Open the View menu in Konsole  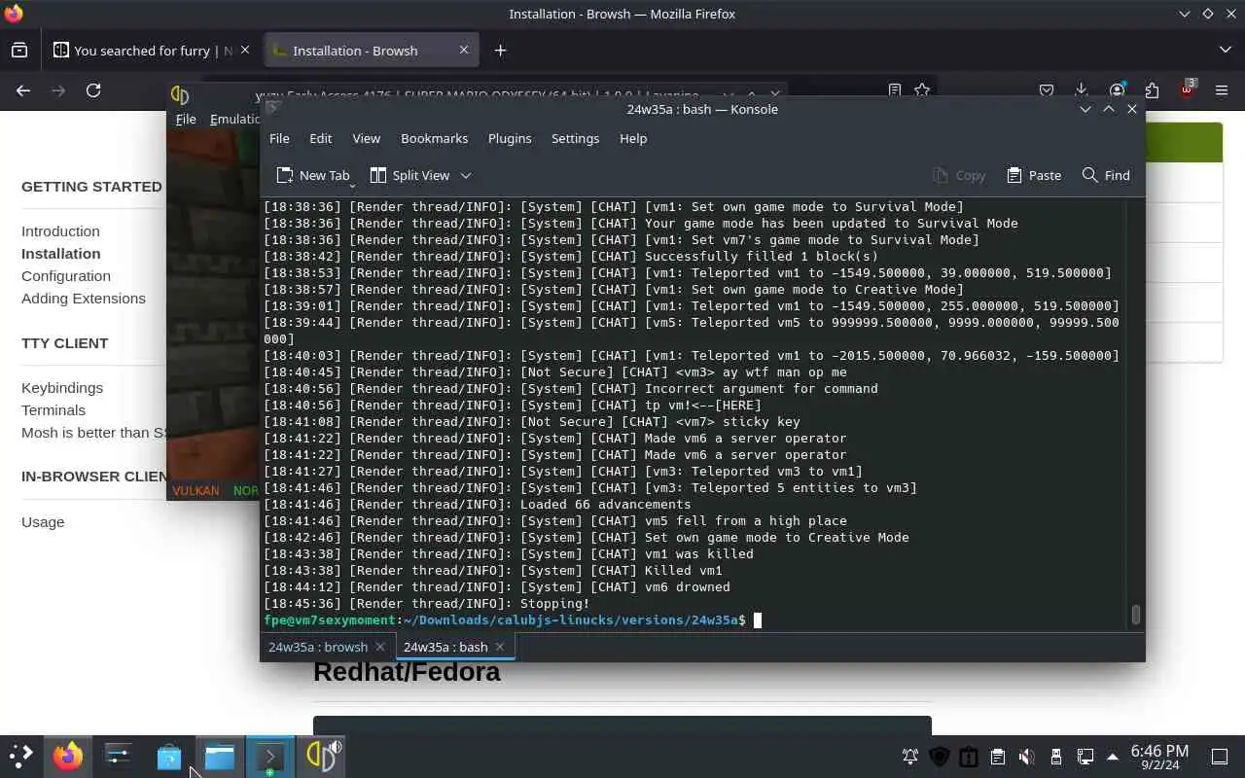366,138
